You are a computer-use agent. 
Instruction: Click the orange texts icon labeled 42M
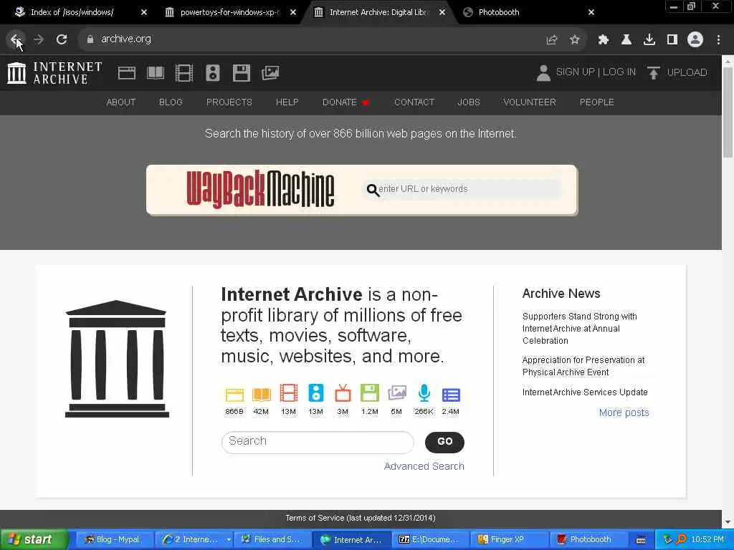(x=261, y=395)
